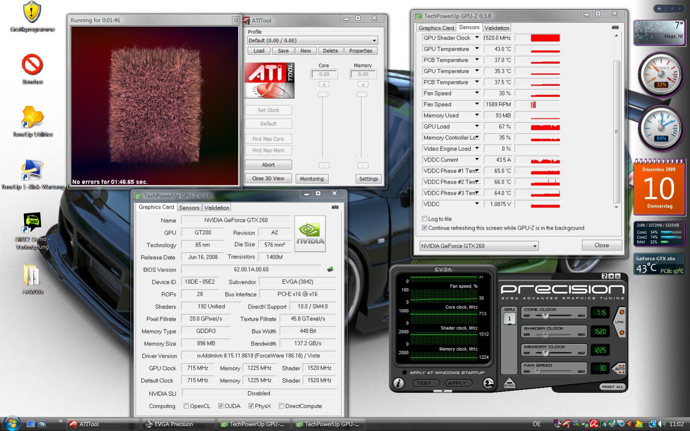Expand the EVGA Precision monitor panel arrow
Image resolution: width=690 pixels, height=431 pixels.
443,391
